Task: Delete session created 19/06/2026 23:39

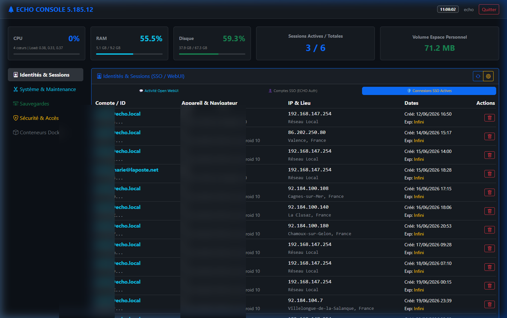Action: [490, 305]
